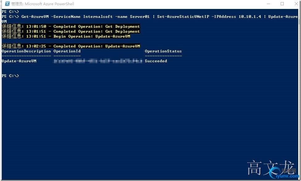Click the 'Succeeded' status text

pyautogui.click(x=156, y=61)
